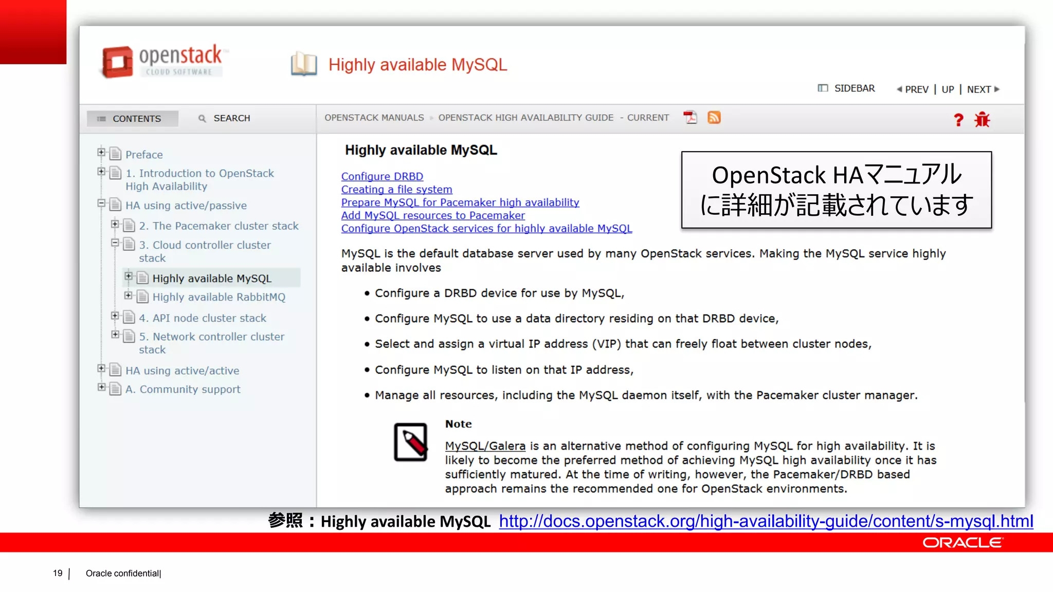Open the docs.openstack.org s-mysql.html URL
1053x592 pixels.
coord(766,522)
